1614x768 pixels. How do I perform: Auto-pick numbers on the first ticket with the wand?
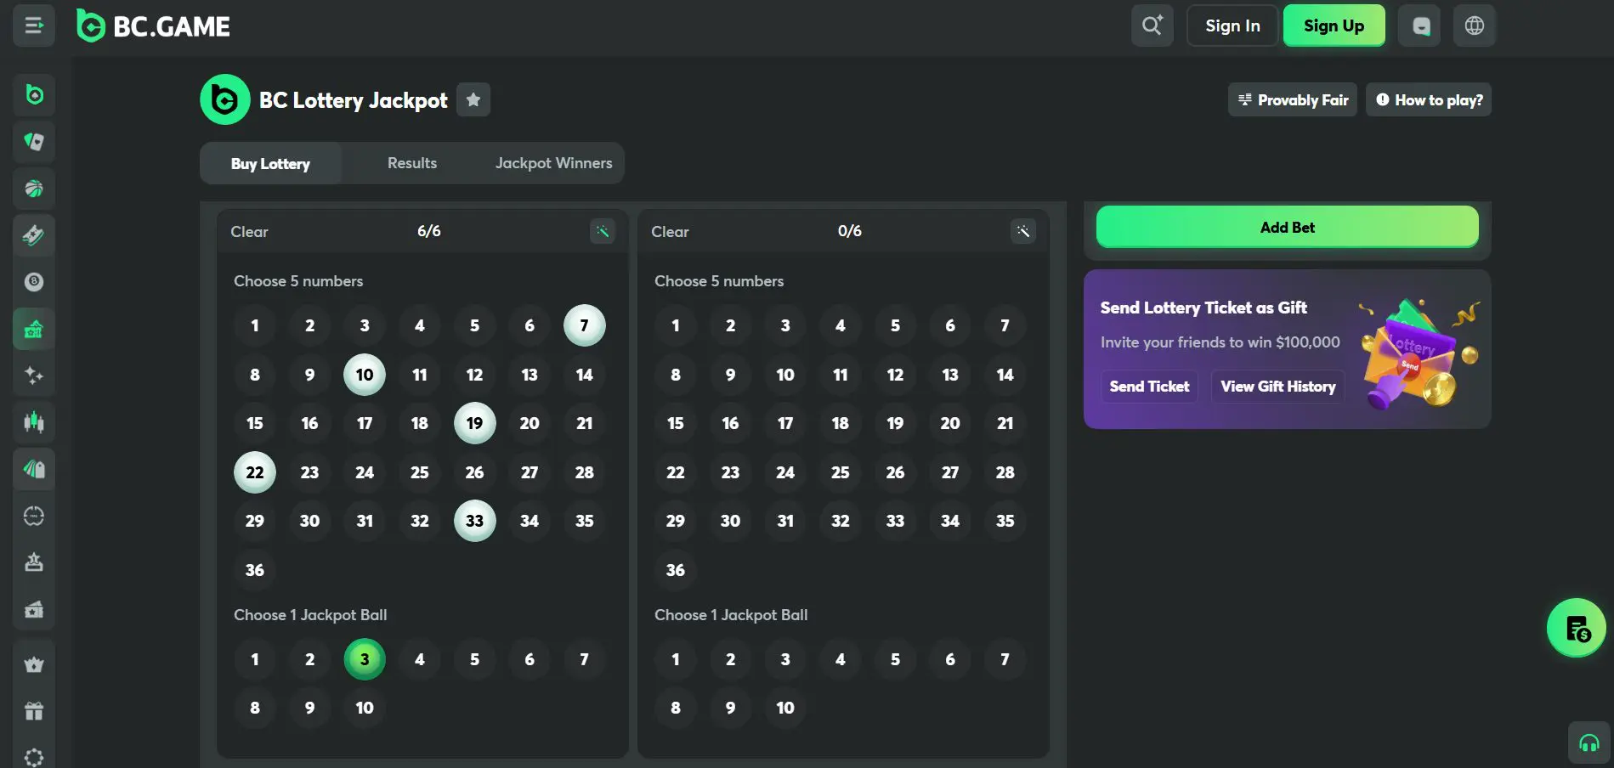(602, 231)
